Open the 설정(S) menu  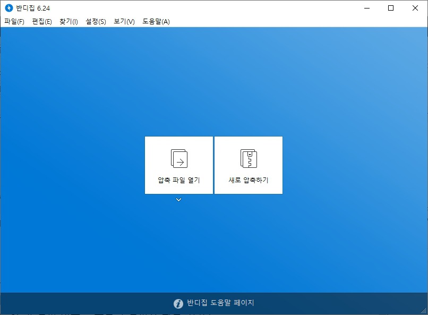(96, 22)
